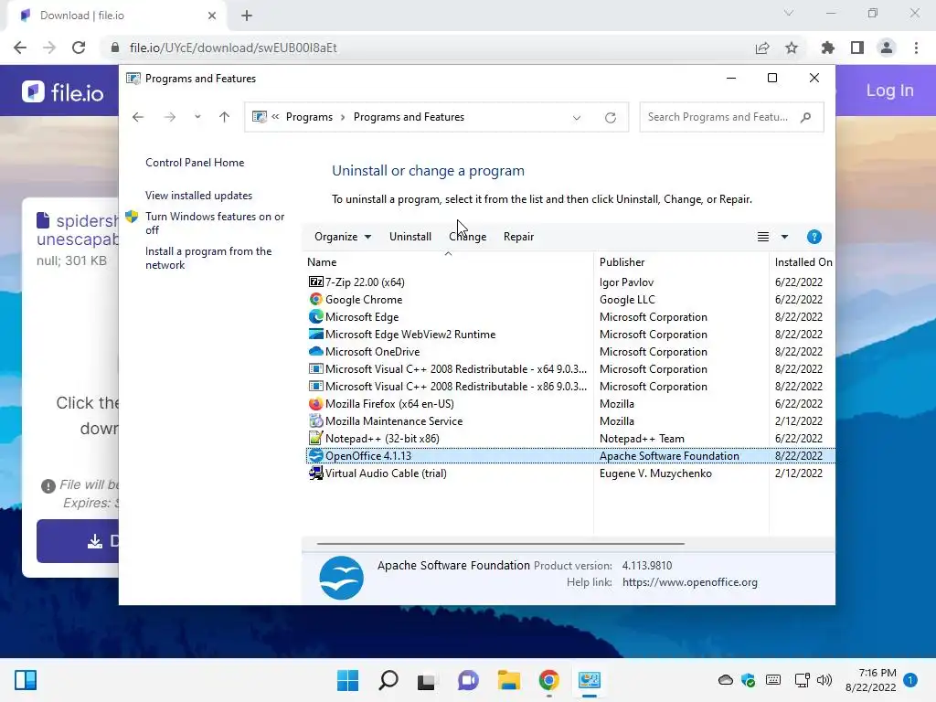Open Chrome extensions puzzle icon
The height and width of the screenshot is (702, 936).
827,48
